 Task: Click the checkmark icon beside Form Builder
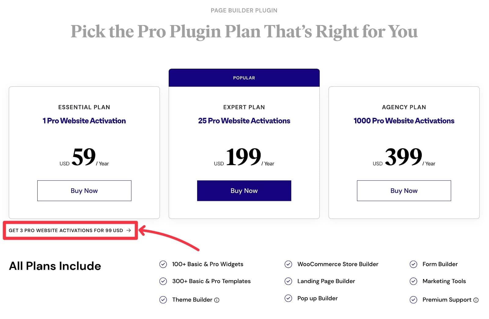click(x=414, y=264)
